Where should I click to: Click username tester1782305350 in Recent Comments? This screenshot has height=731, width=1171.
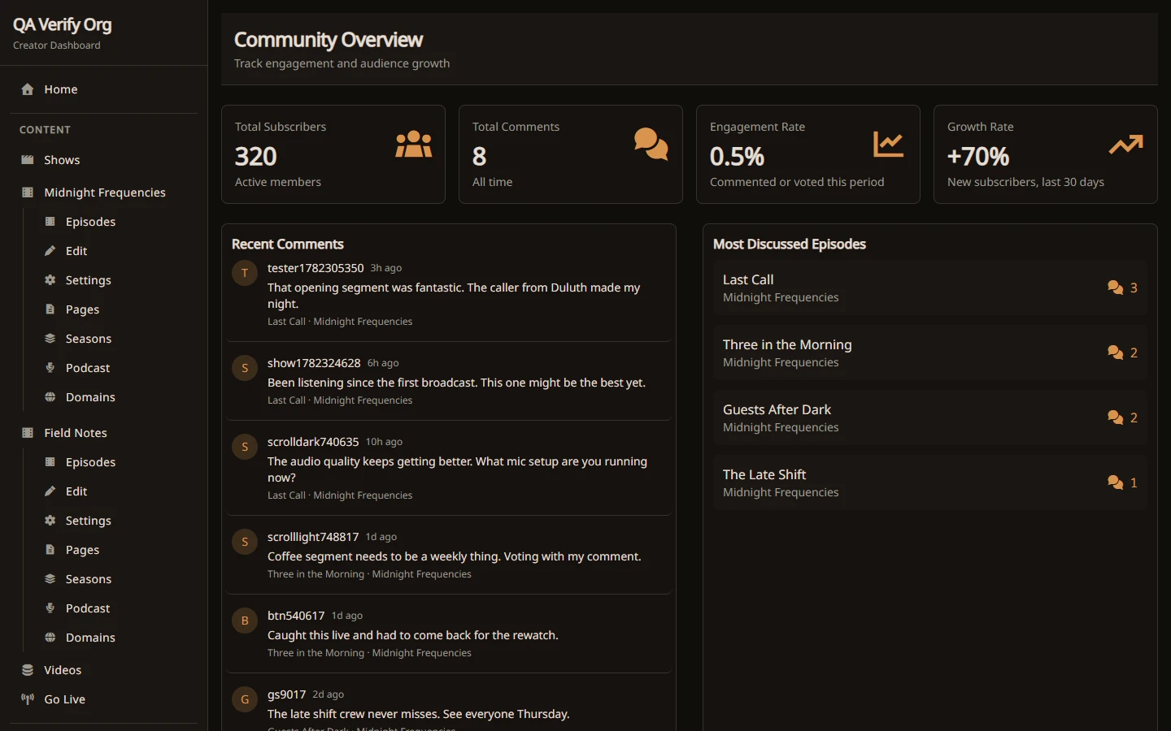316,268
